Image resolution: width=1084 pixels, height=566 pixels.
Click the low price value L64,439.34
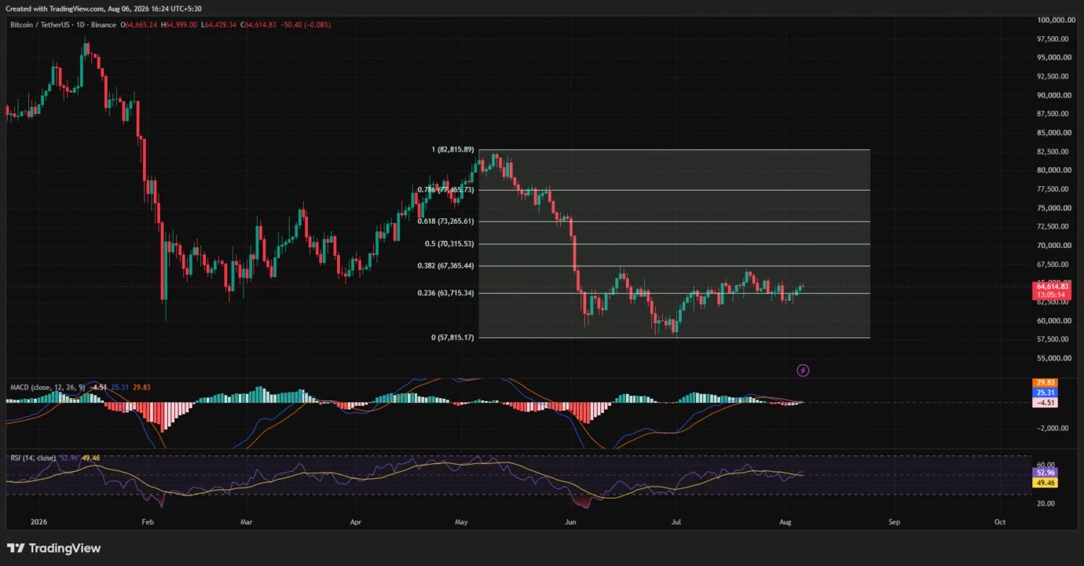[219, 25]
